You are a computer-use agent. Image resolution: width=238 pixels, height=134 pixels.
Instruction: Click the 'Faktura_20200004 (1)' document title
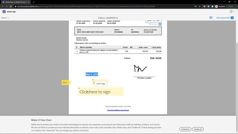[x=108, y=18]
